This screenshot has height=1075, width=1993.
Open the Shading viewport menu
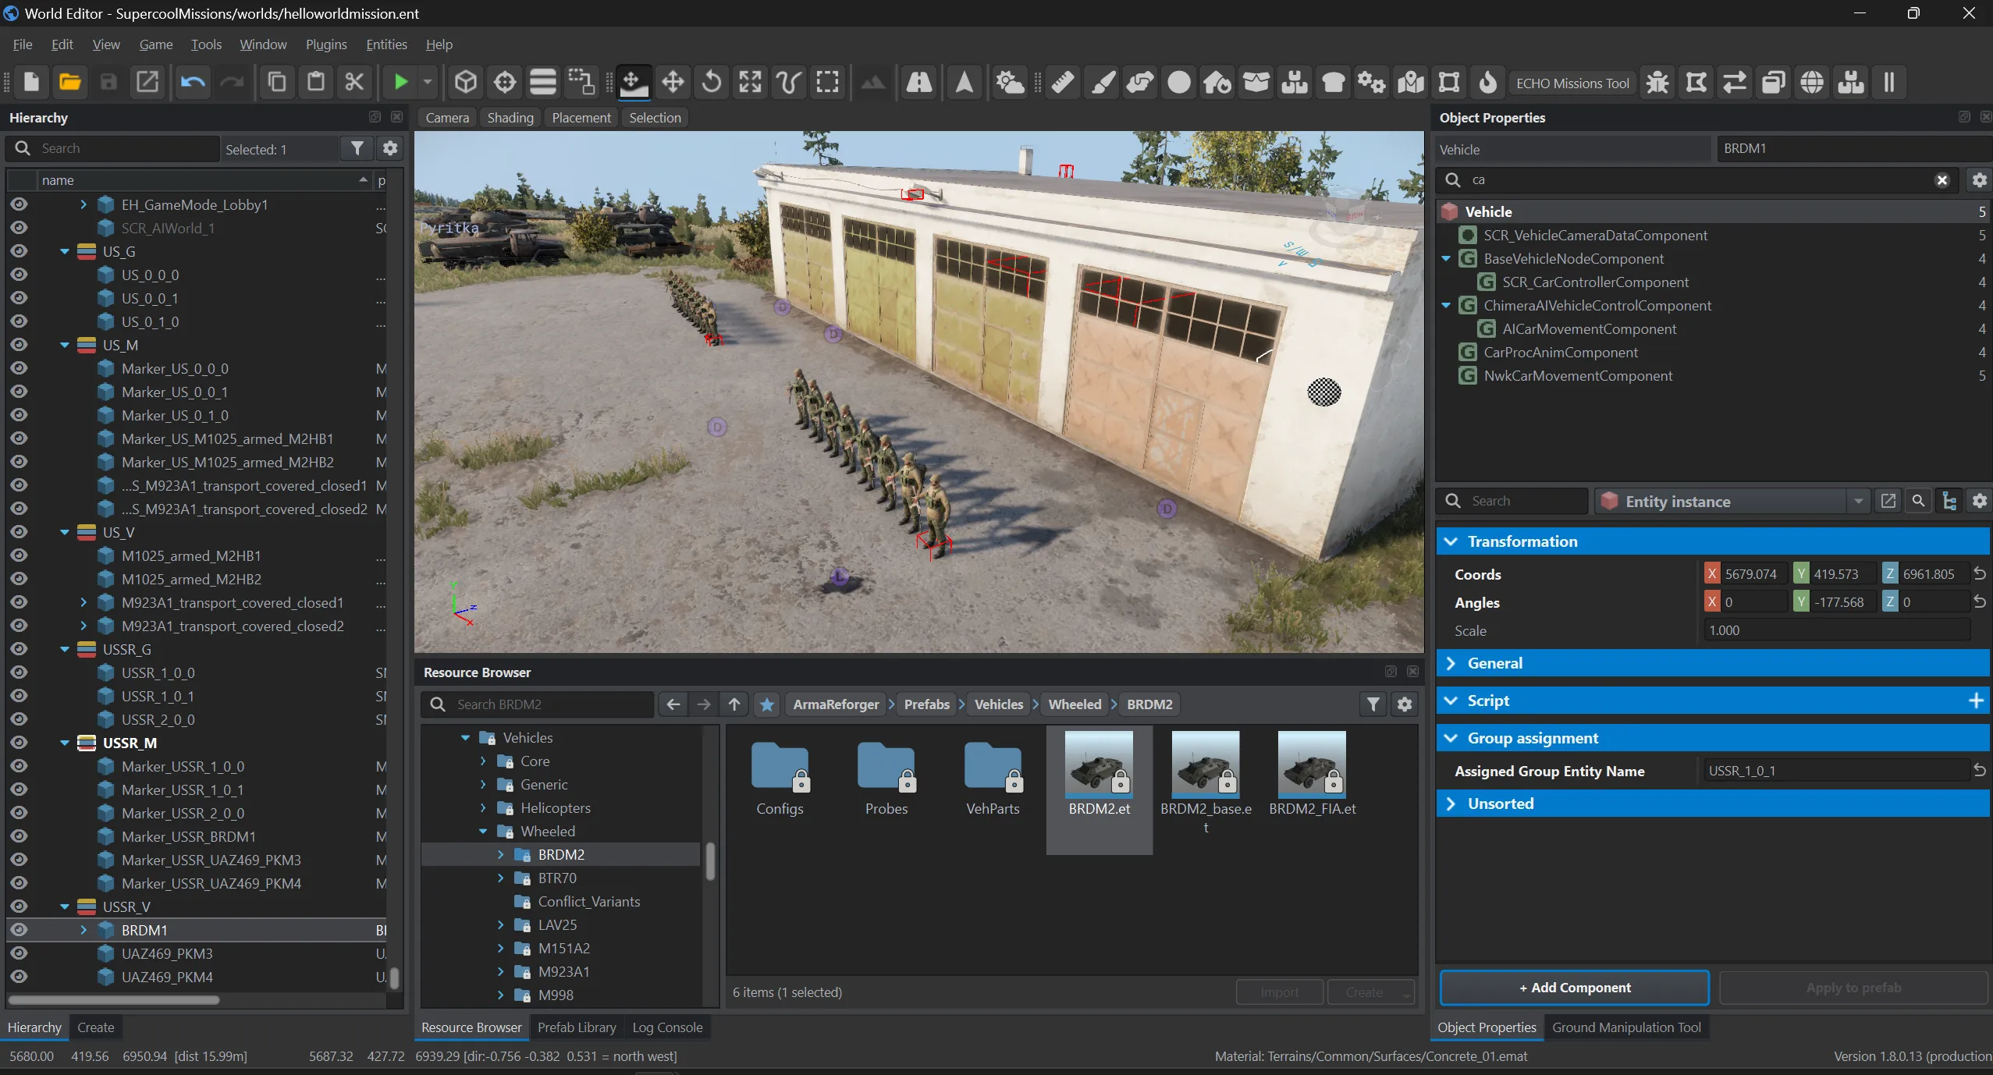[x=510, y=118]
